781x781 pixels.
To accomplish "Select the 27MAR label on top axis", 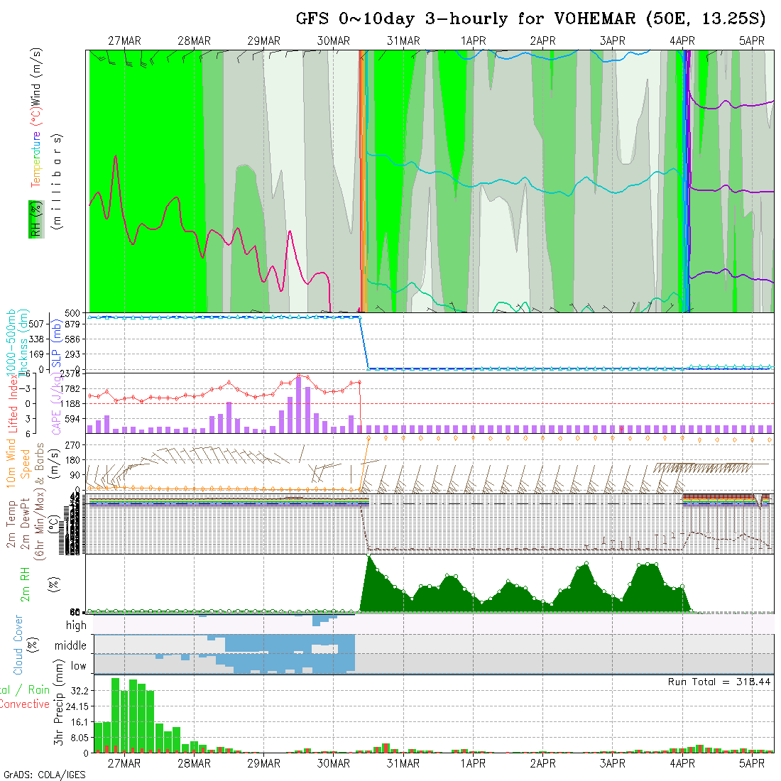I will [x=124, y=41].
